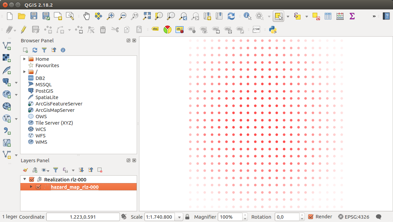Image resolution: width=393 pixels, height=222 pixels.
Task: Click the Pan Map hand tool
Action: pyautogui.click(x=86, y=16)
